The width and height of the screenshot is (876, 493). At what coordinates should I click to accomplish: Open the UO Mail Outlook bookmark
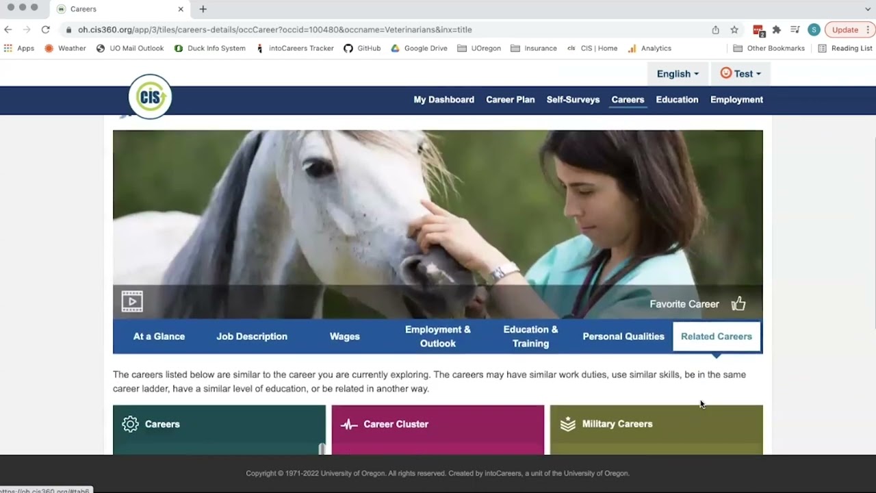click(130, 48)
